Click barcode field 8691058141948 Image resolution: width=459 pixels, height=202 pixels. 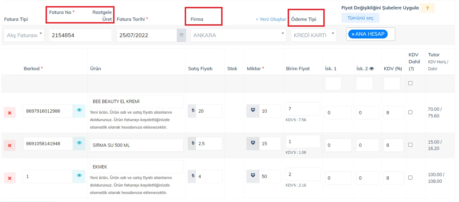point(48,143)
